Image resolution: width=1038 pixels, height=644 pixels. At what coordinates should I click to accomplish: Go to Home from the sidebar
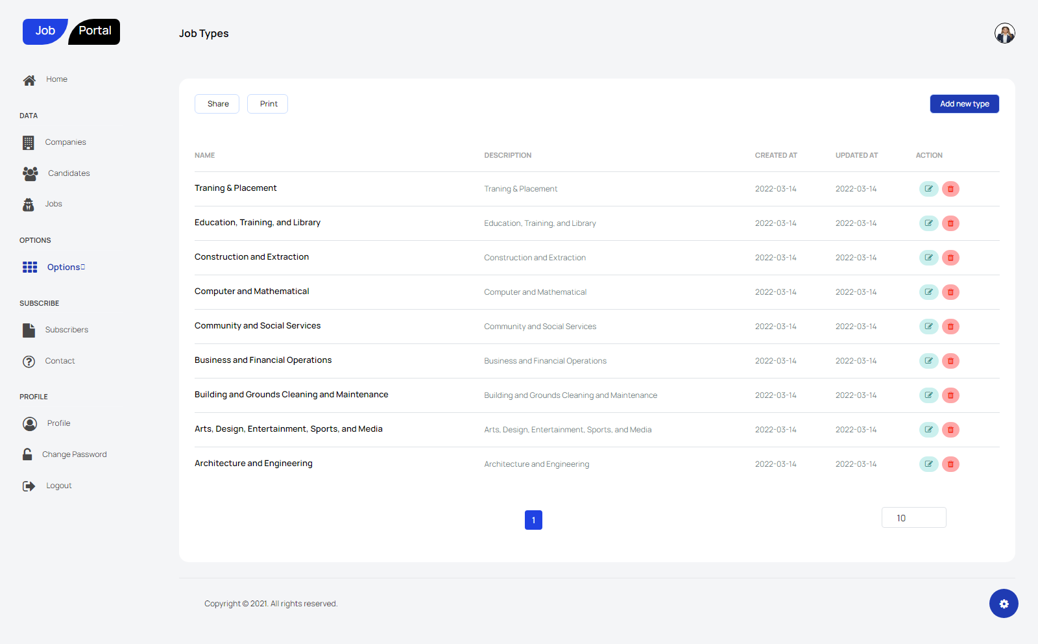pos(56,79)
